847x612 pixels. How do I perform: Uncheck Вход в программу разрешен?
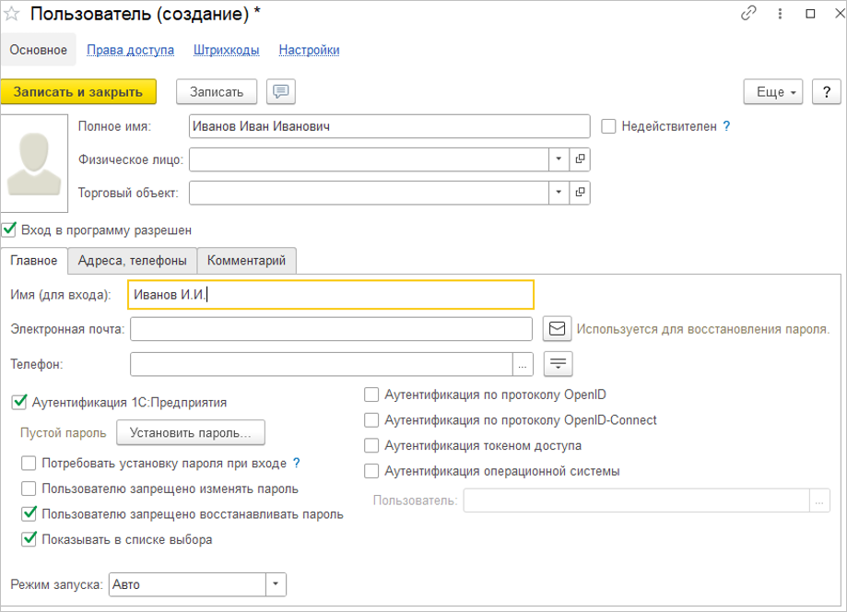10,229
